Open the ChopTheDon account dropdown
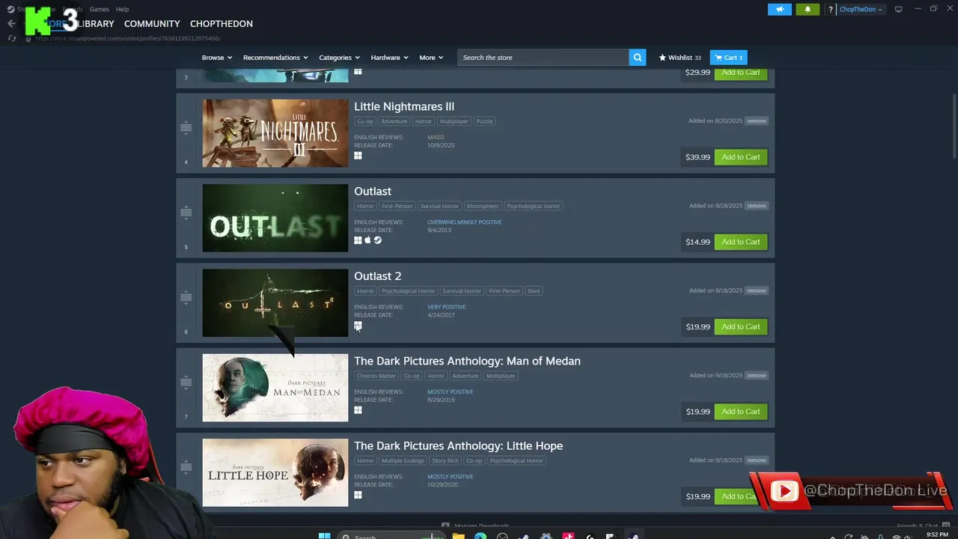This screenshot has width=958, height=539. 861,10
